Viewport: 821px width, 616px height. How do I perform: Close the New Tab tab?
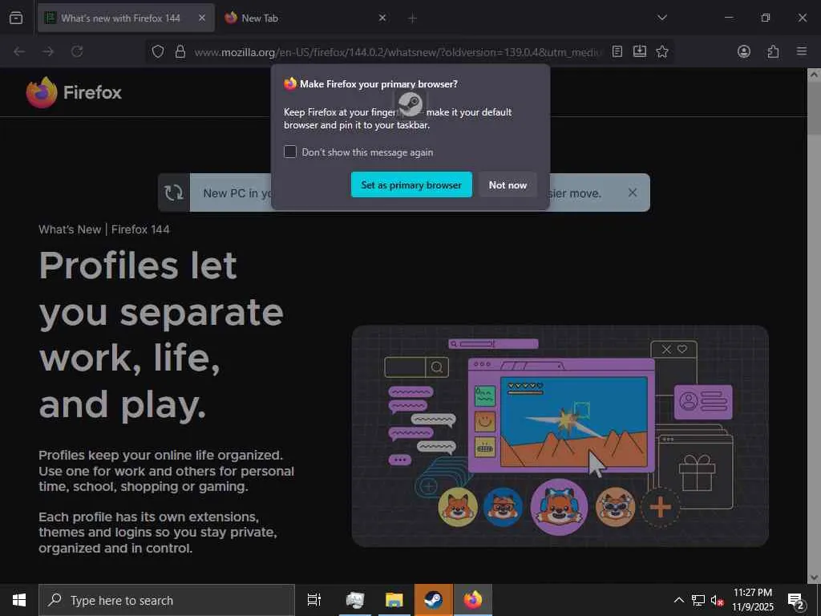click(382, 18)
